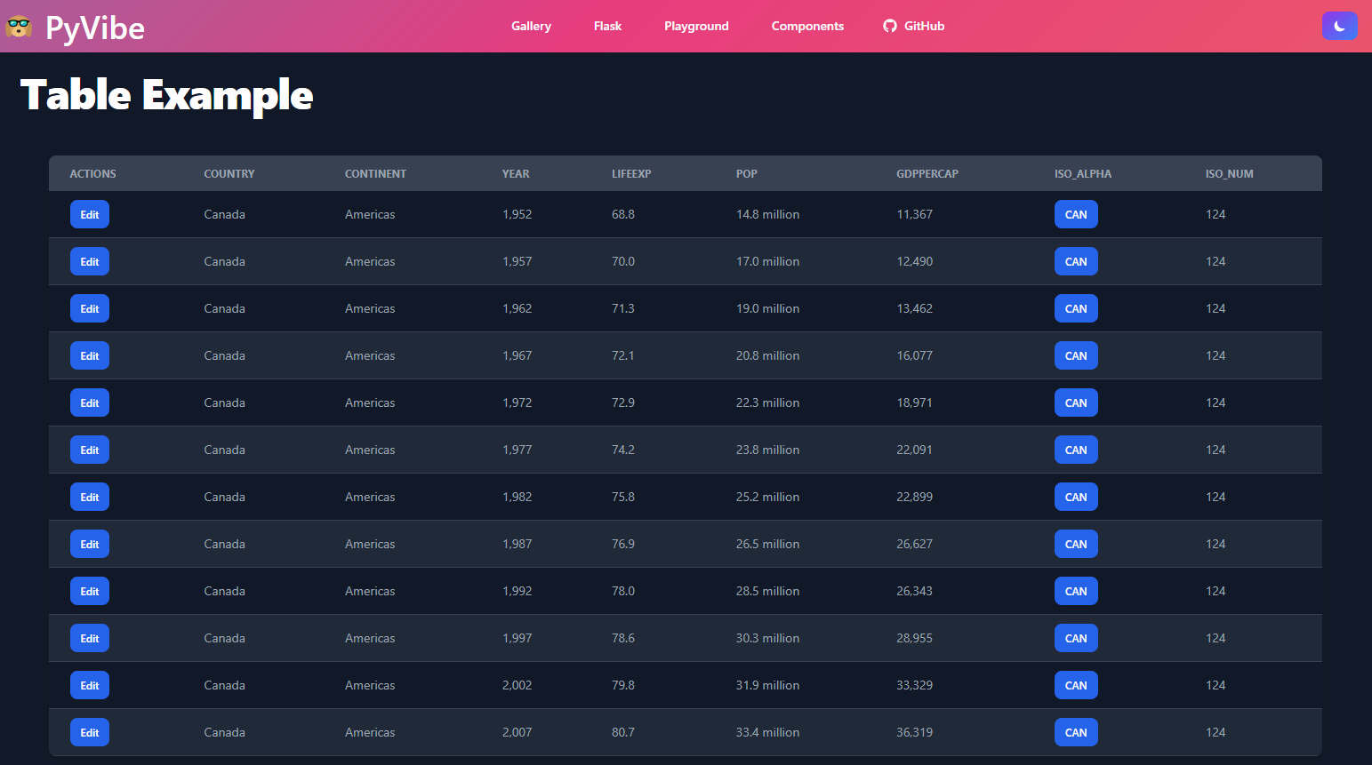The image size is (1372, 765).
Task: Click the PyVibe mascot logo icon
Action: tap(19, 27)
